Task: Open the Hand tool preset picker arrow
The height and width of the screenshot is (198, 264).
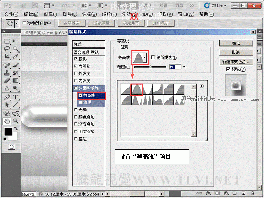Action: pyautogui.click(x=16, y=23)
